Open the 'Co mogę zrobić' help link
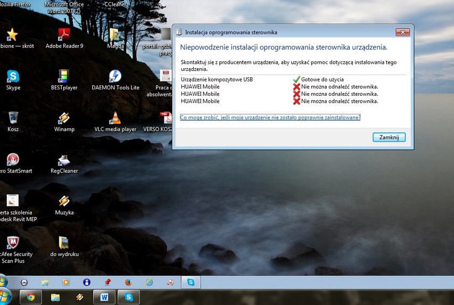Image resolution: width=454 pixels, height=305 pixels. pyautogui.click(x=270, y=117)
